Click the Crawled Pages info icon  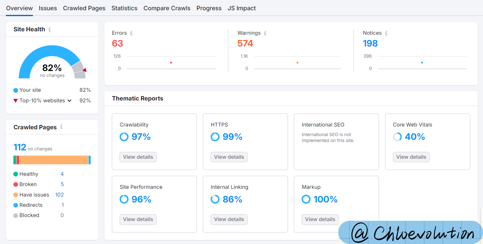click(61, 126)
